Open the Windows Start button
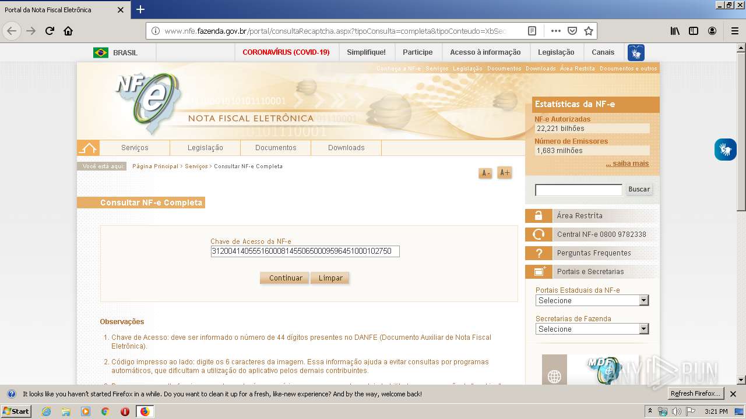The image size is (746, 419). click(x=16, y=411)
